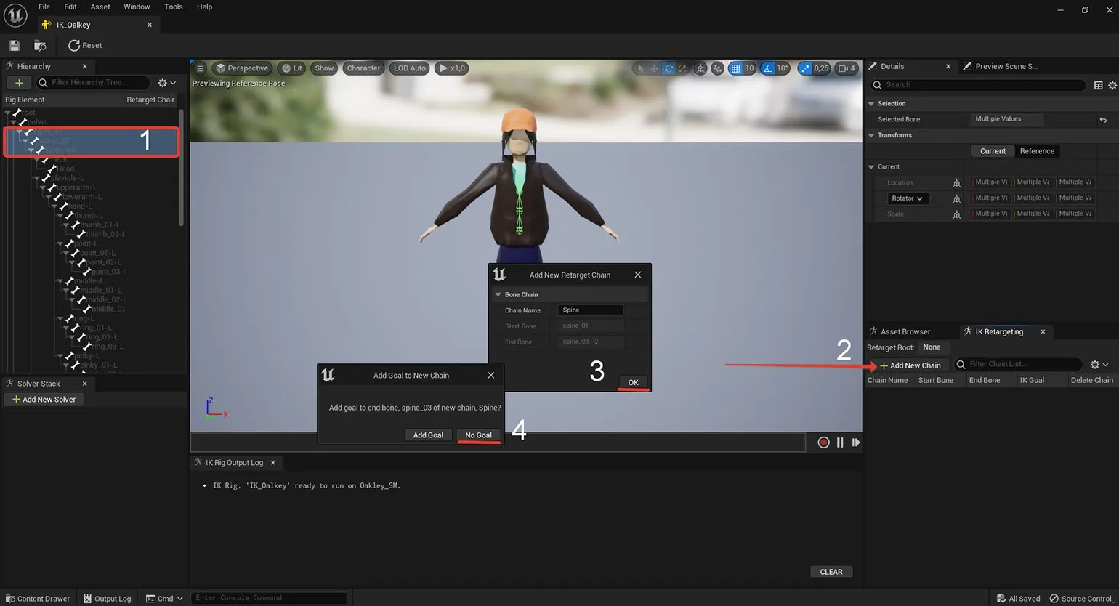This screenshot has width=1119, height=606.
Task: Select the translate (move) gizmo tool
Action: click(x=654, y=68)
